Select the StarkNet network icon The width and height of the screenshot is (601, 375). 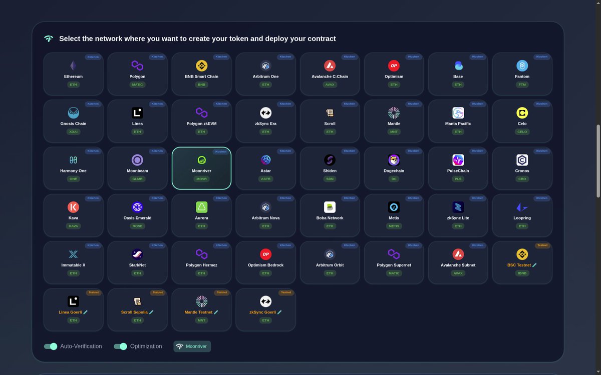[x=137, y=254]
